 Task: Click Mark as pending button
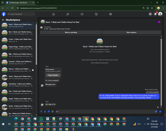click(71, 32)
